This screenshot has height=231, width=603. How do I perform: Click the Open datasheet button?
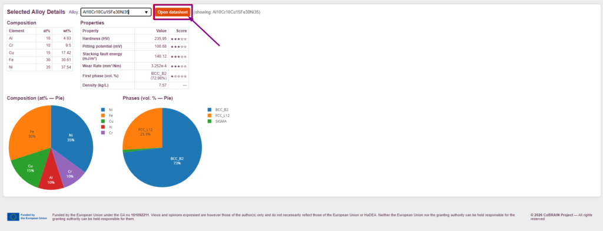coord(173,12)
